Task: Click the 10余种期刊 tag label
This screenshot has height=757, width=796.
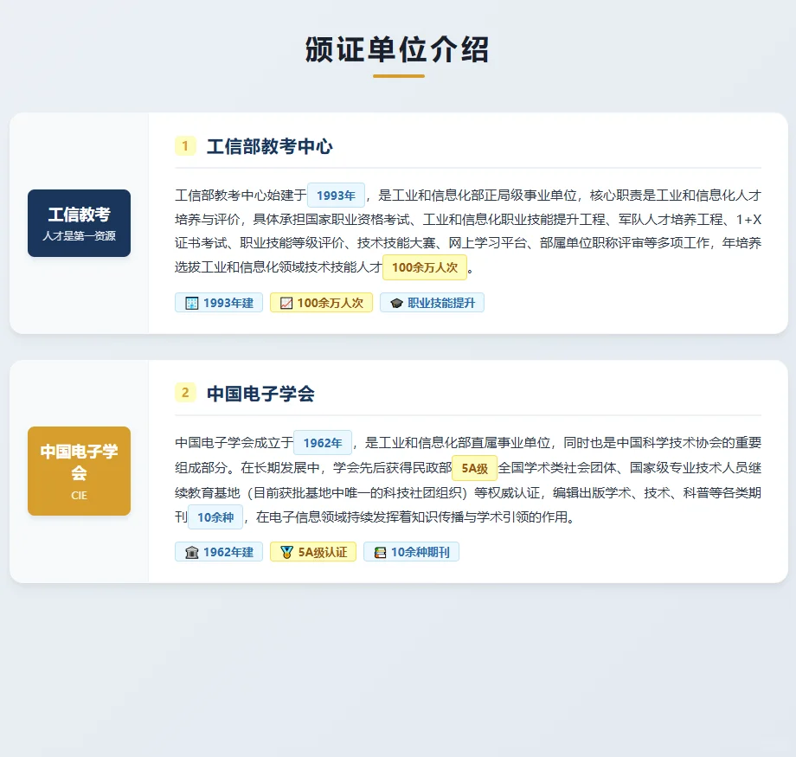Action: [420, 552]
